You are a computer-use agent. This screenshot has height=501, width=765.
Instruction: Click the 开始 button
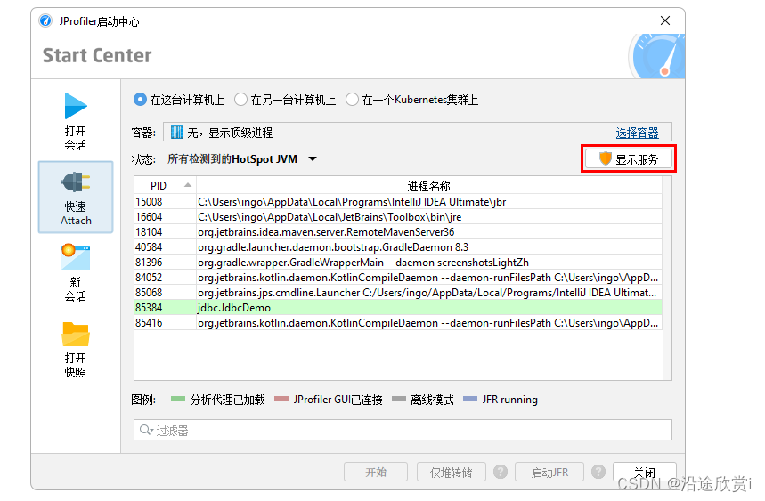[376, 472]
